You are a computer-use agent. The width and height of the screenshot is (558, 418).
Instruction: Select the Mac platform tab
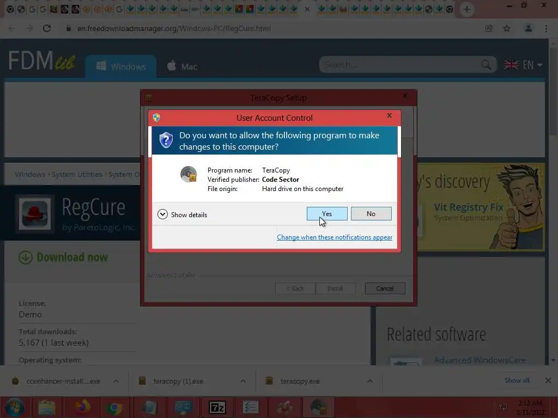(x=182, y=66)
